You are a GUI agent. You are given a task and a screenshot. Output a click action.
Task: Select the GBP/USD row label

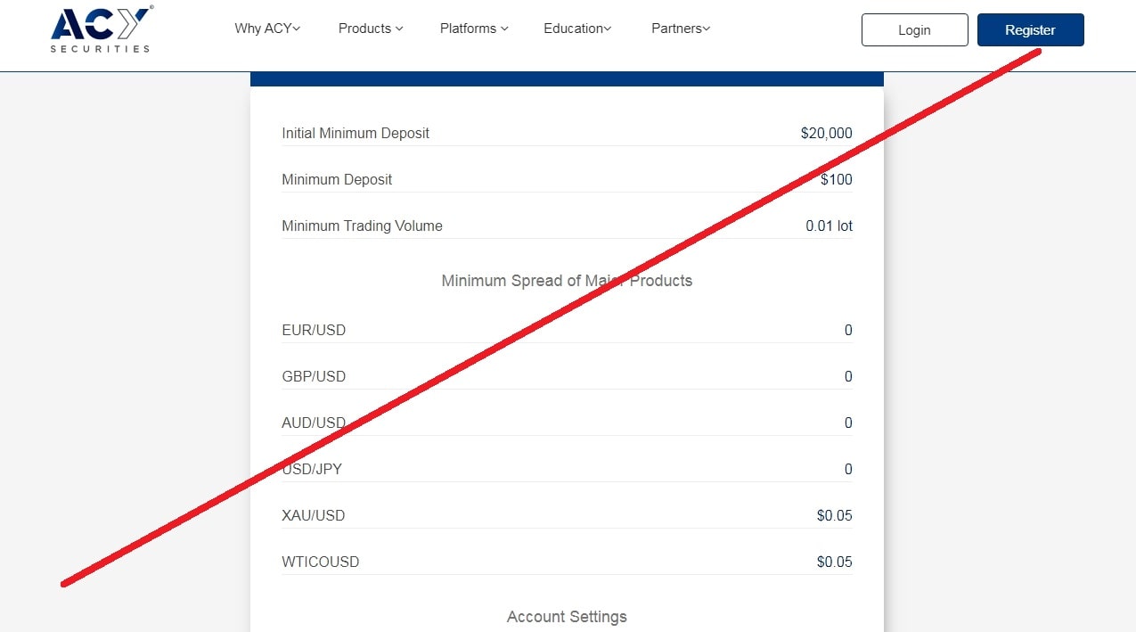pyautogui.click(x=314, y=377)
